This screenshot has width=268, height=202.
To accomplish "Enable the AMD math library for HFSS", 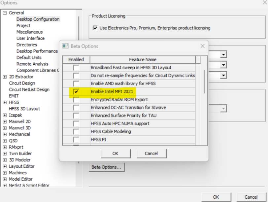I will point(76,84).
